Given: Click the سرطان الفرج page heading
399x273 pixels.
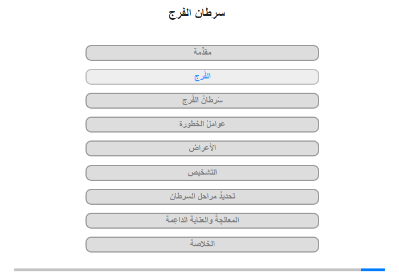Looking at the screenshot, I should click(197, 13).
